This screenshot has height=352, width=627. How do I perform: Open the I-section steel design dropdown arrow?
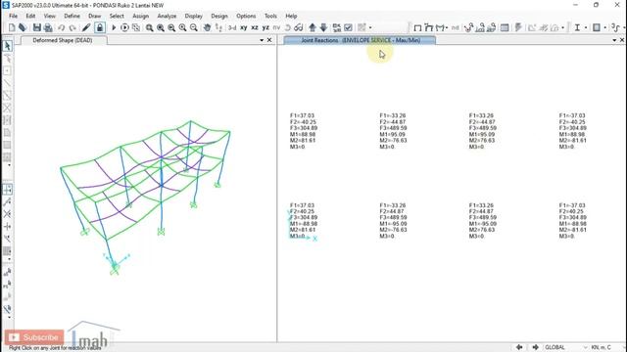tap(586, 27)
